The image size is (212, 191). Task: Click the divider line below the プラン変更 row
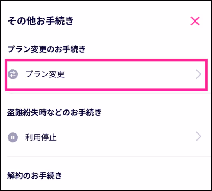(106, 94)
